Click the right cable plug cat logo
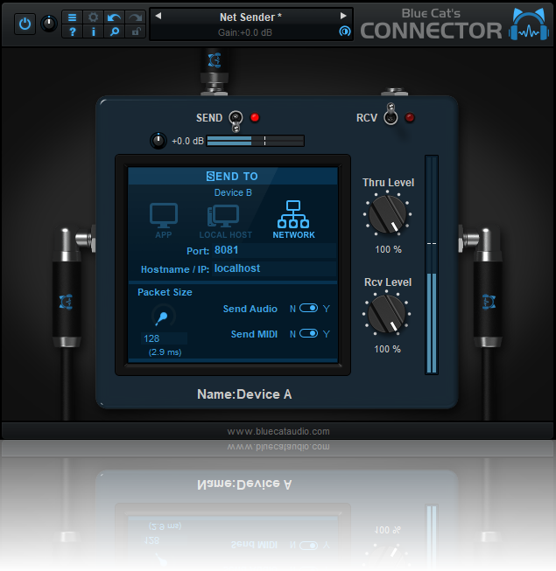The height and width of the screenshot is (571, 556). point(489,302)
